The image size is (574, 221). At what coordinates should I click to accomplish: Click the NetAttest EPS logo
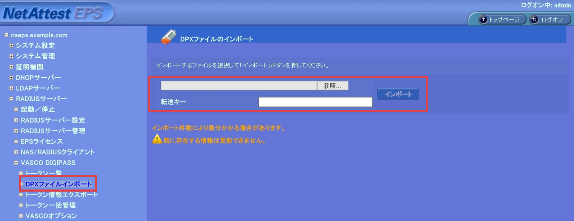click(x=54, y=13)
